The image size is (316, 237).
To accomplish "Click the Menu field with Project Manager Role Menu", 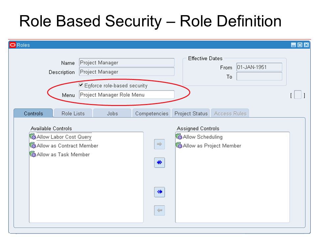I will click(x=127, y=95).
